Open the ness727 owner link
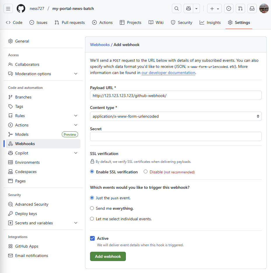This screenshot has height=273, width=271. coord(37,8)
